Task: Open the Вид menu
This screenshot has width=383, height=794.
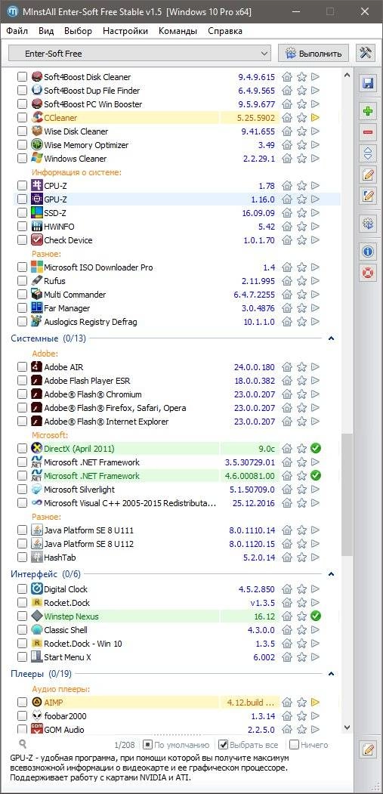Action: [x=46, y=31]
